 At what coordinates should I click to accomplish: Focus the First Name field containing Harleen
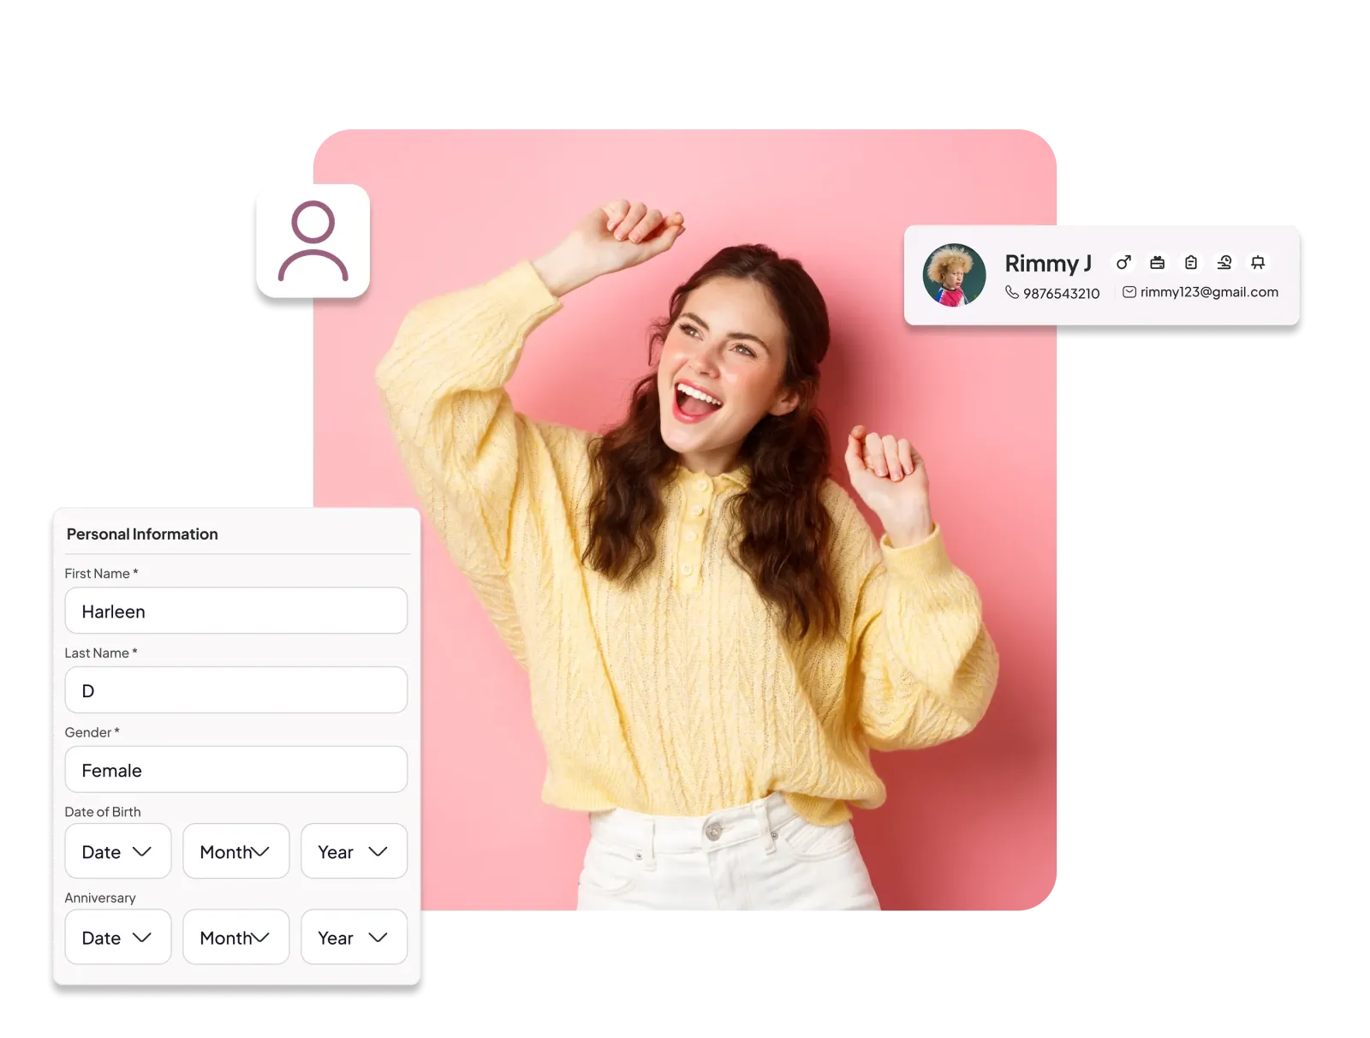[x=236, y=611]
